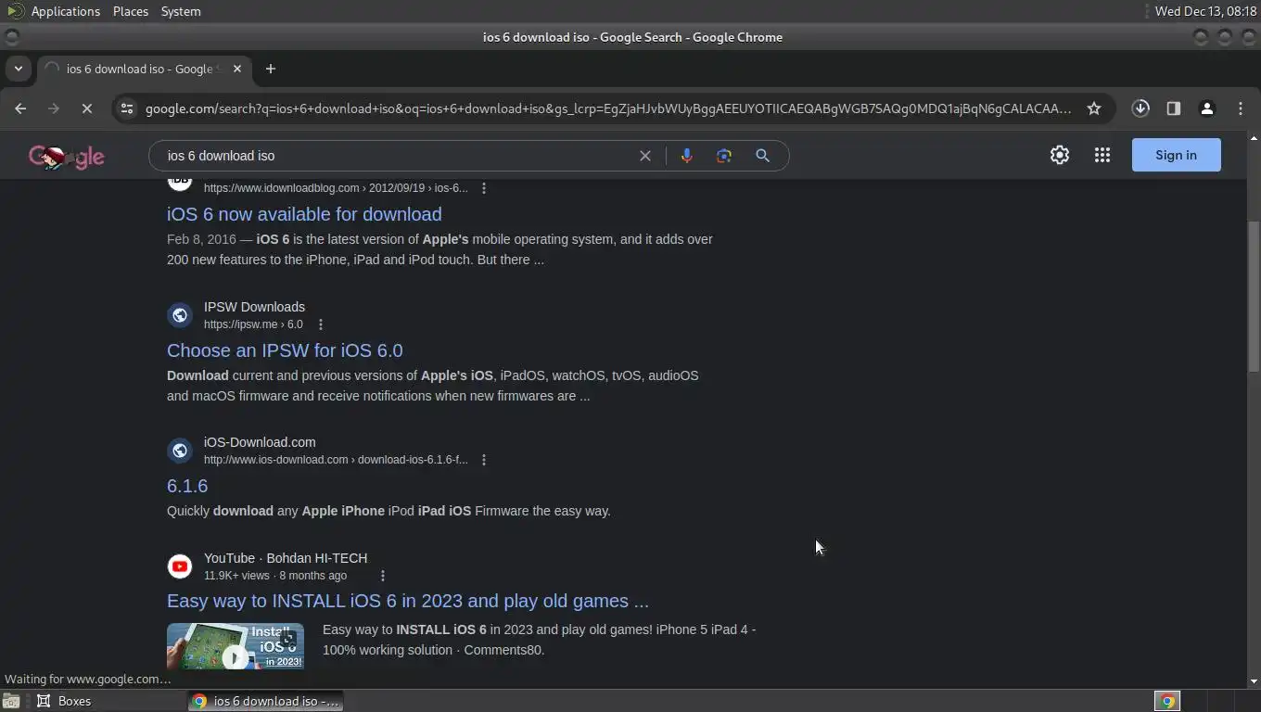Open more options for YouTube result

pos(383,576)
